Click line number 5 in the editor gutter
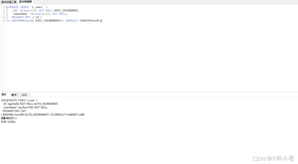Viewport: 298px width, 164px height. click(x=4, y=21)
